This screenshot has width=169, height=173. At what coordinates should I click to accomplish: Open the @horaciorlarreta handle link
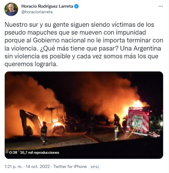coord(37,12)
